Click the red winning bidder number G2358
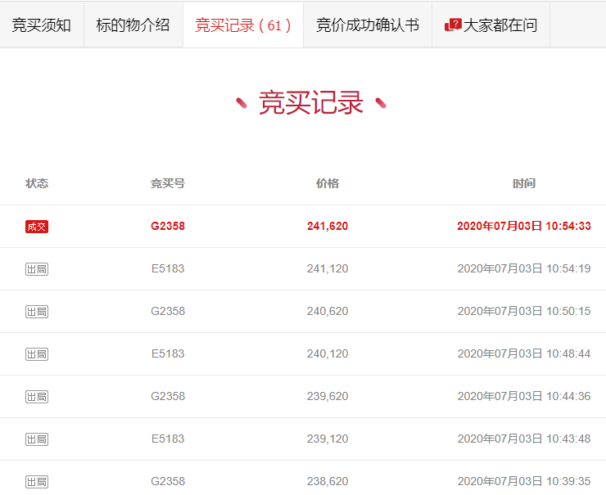Viewport: 606px width, 495px height. click(168, 227)
